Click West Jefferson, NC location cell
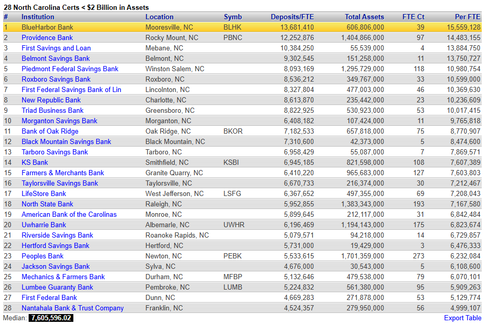 174,194
